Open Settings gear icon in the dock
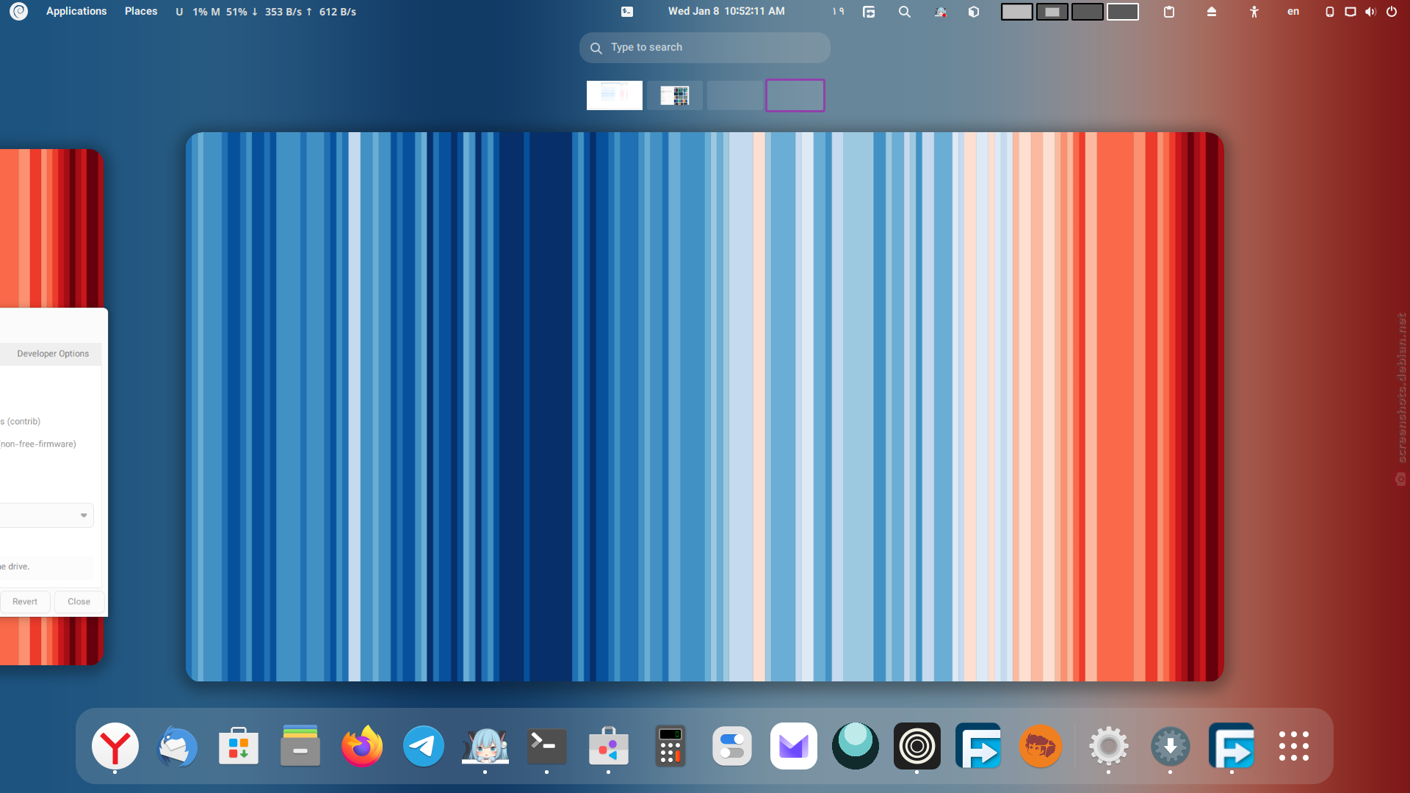The width and height of the screenshot is (1410, 793). tap(1109, 747)
